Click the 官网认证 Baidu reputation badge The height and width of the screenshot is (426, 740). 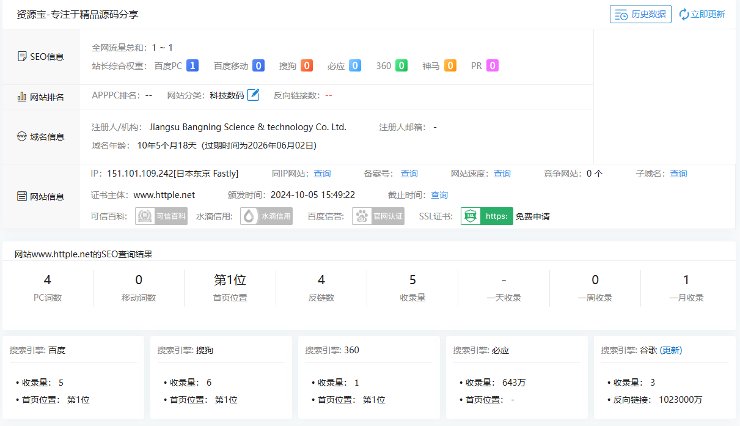point(378,216)
